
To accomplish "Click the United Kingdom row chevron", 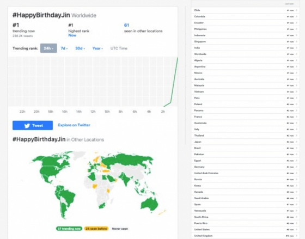I will click(x=297, y=236).
